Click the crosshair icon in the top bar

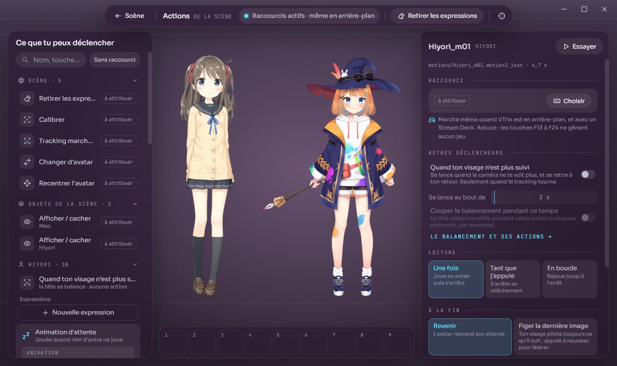tap(502, 16)
